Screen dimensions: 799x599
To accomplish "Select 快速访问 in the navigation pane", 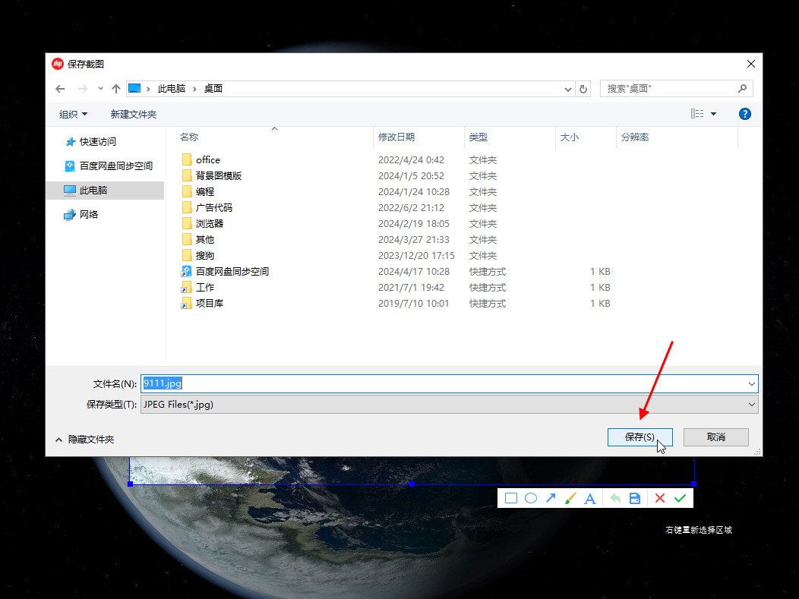I will (98, 141).
